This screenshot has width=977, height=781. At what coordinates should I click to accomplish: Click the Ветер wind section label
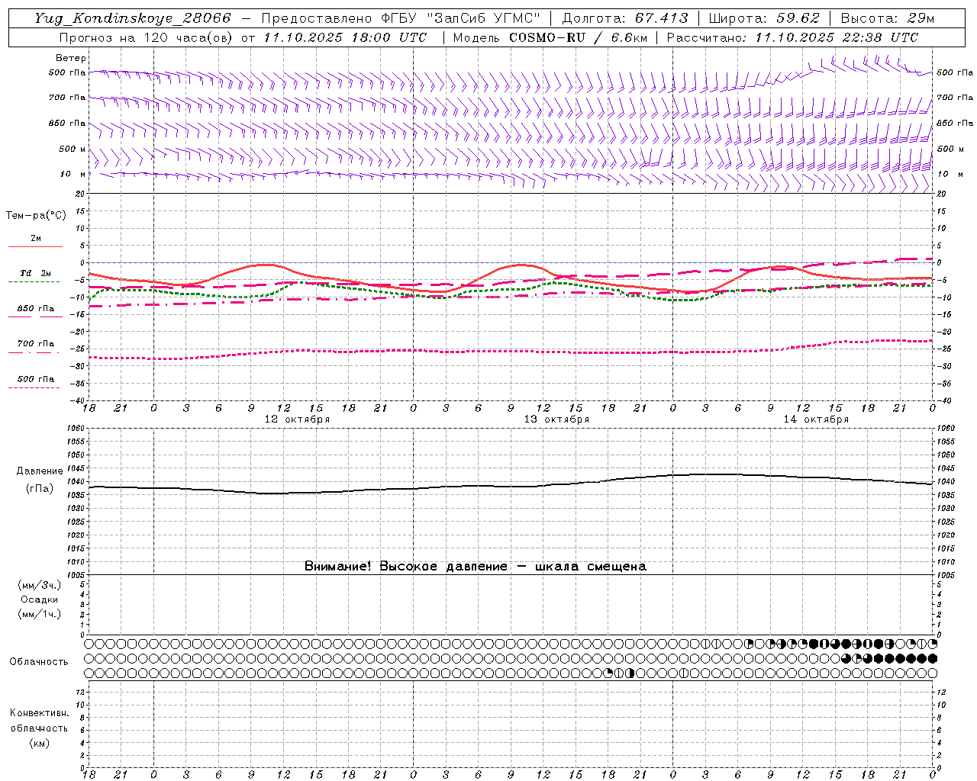(71, 58)
